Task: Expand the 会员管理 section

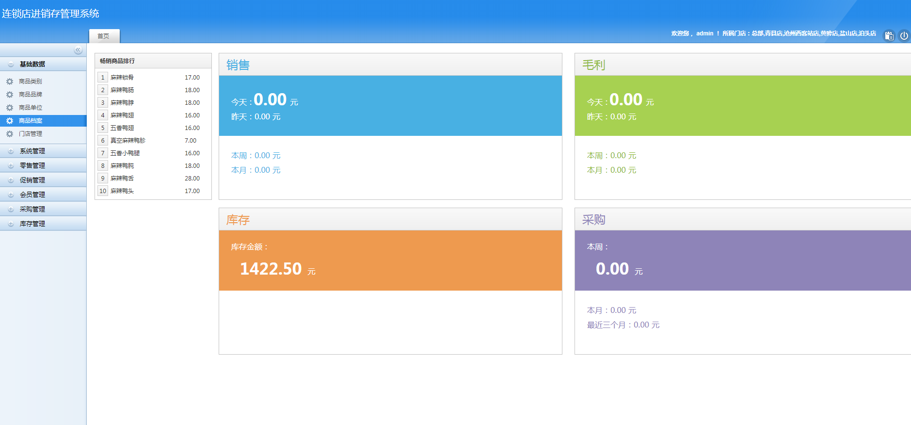Action: [11, 195]
